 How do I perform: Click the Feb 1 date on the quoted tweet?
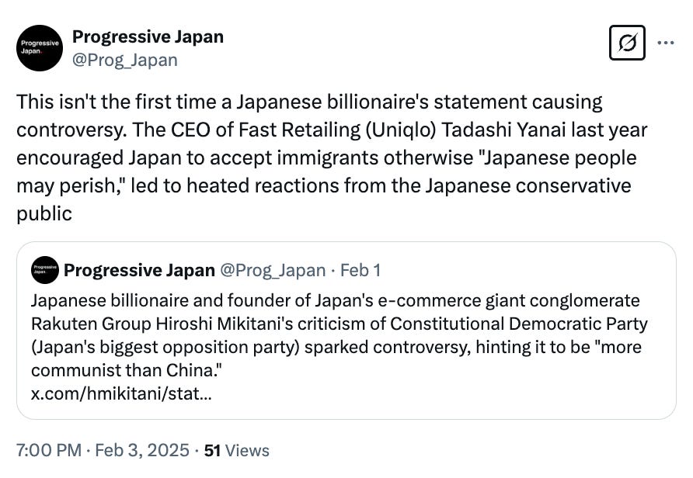click(360, 270)
